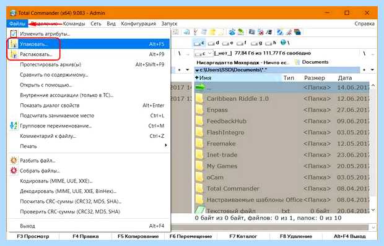Open the Файлы menu
This screenshot has width=384, height=246.
tap(17, 23)
